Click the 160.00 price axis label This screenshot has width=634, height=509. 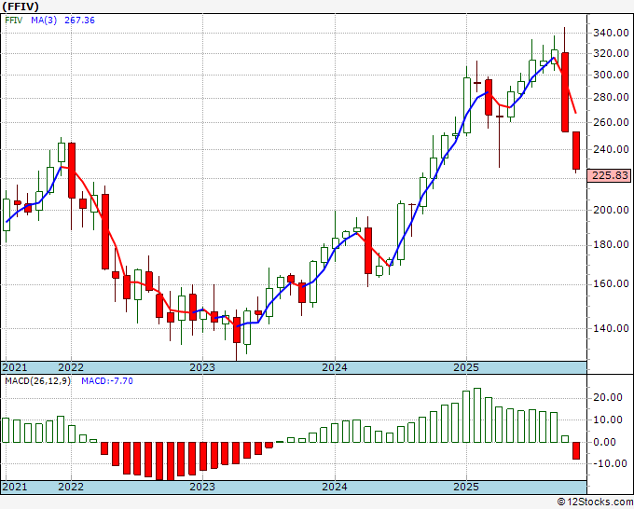coord(611,283)
